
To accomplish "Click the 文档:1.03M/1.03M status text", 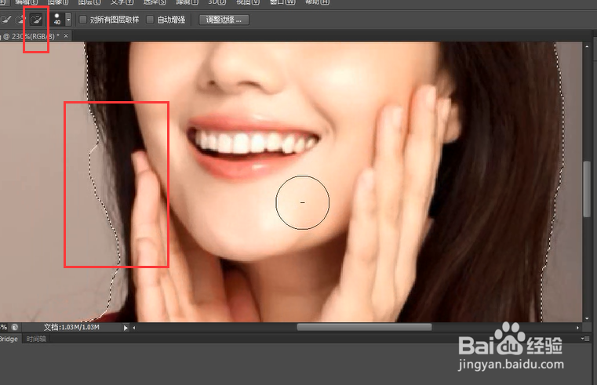I will click(71, 327).
